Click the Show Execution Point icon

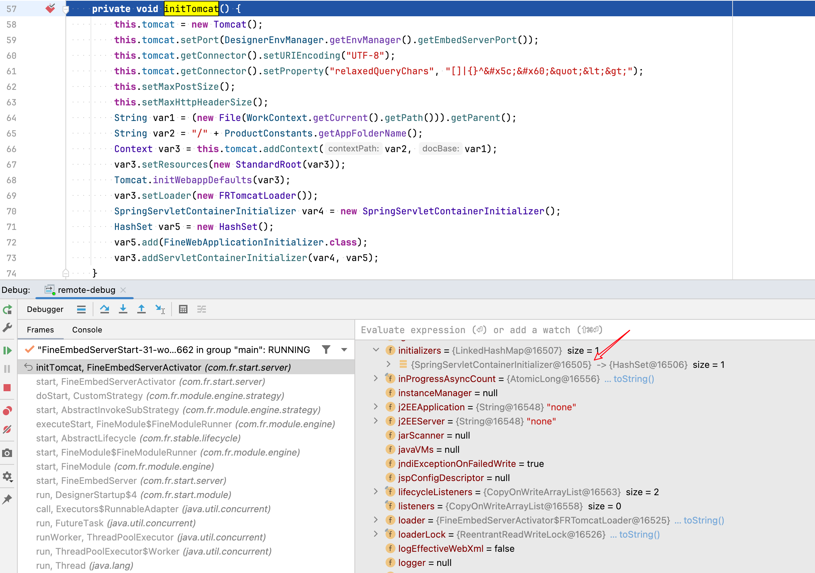click(81, 309)
